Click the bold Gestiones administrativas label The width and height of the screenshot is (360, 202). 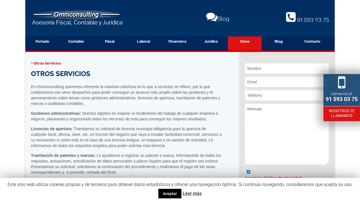pyautogui.click(x=56, y=113)
